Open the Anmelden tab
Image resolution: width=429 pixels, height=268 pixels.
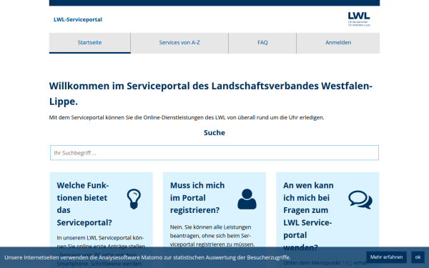[x=338, y=43]
